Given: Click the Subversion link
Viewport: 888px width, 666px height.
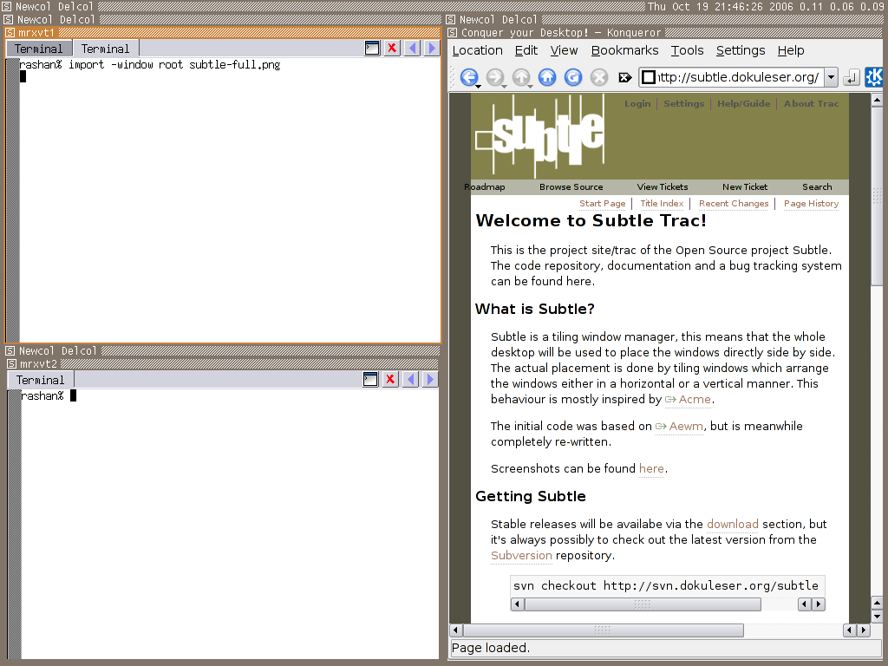Looking at the screenshot, I should (x=521, y=556).
